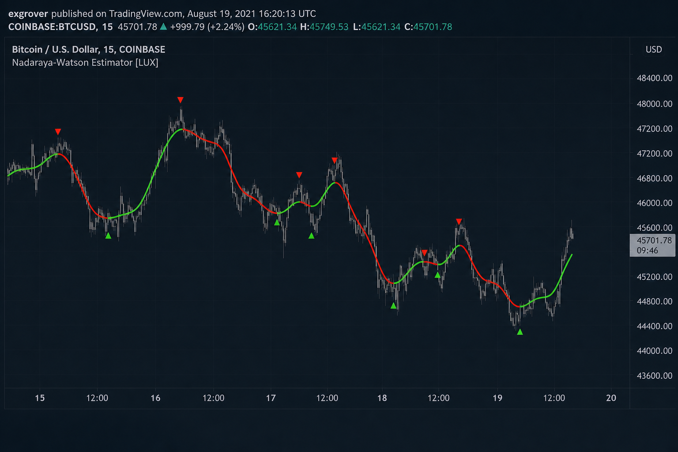Click the 44800.00 price axis label
The image size is (678, 452).
(655, 301)
